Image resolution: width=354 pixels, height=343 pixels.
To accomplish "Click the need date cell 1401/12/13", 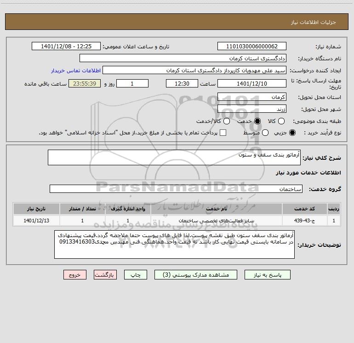I will coord(36,221).
